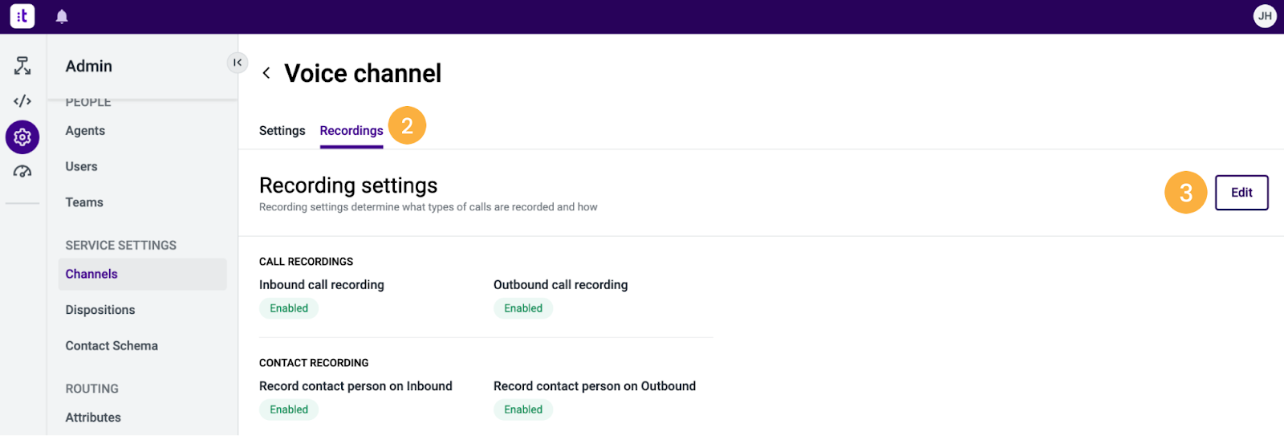This screenshot has height=436, width=1284.
Task: Open Teams in the Admin menu
Action: tap(84, 202)
